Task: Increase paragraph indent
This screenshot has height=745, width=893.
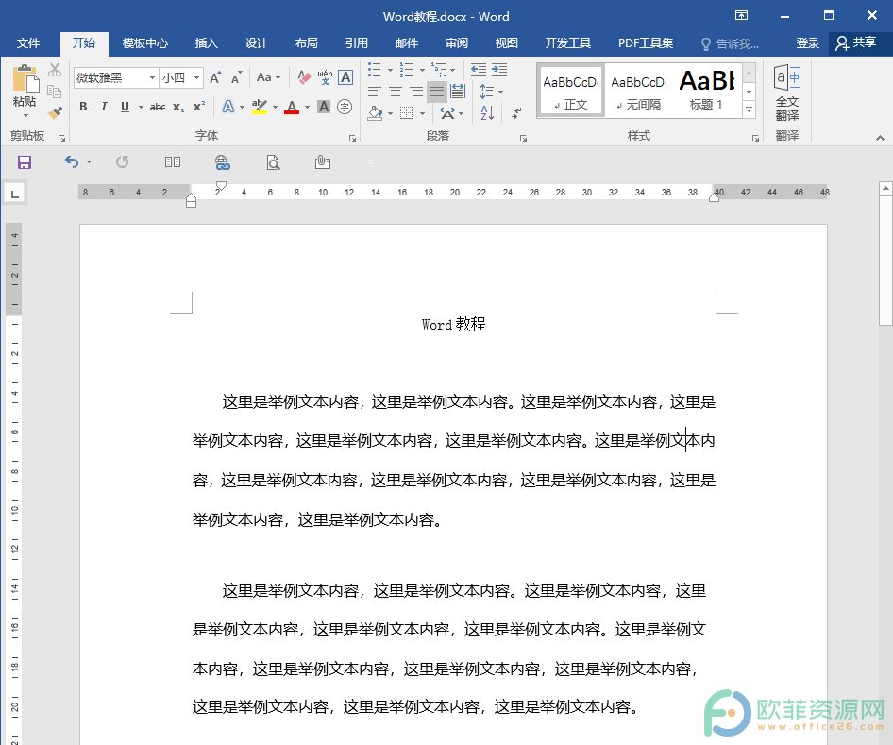Action: coord(499,70)
